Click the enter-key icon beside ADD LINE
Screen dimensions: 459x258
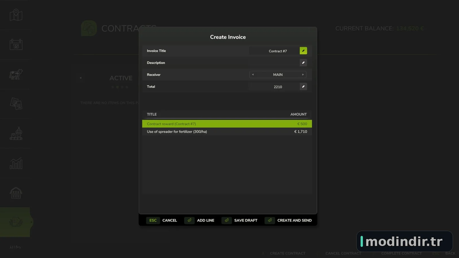[x=189, y=220]
